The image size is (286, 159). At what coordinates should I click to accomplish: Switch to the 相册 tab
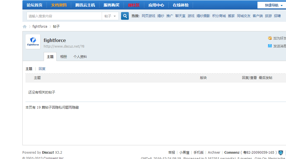(x=64, y=57)
